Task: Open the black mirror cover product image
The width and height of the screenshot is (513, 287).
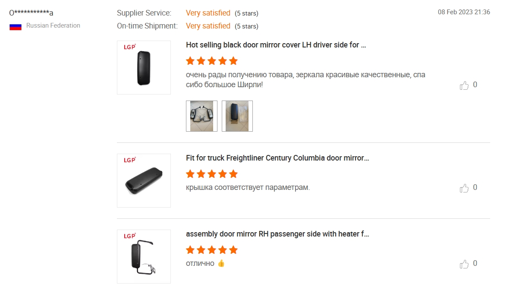Action: (144, 67)
